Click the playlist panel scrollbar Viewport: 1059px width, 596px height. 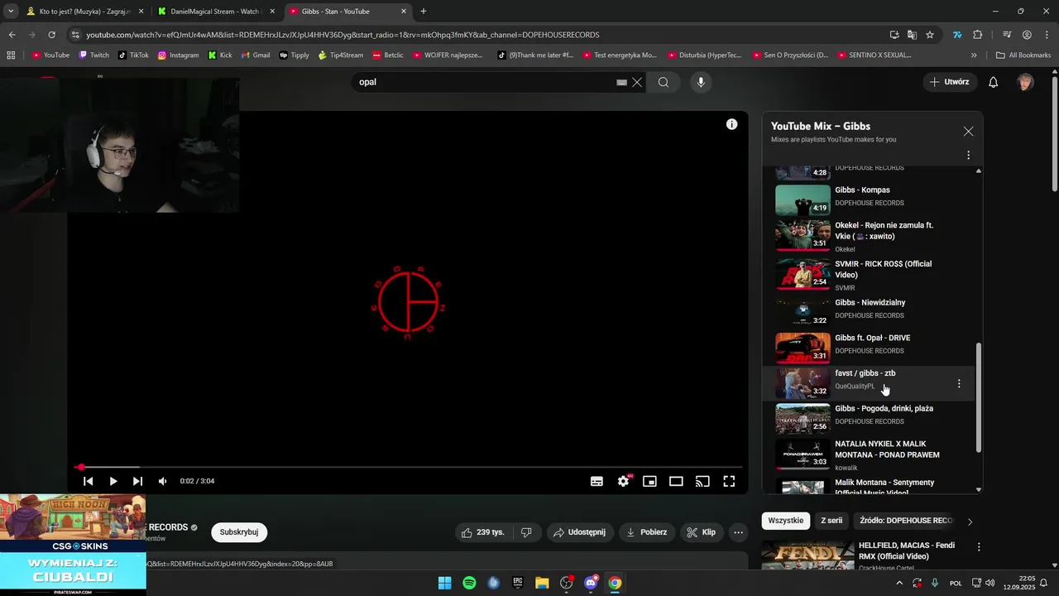click(979, 397)
